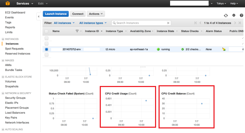
Task: Open Limits in sidebar
Action: (x=9, y=32)
